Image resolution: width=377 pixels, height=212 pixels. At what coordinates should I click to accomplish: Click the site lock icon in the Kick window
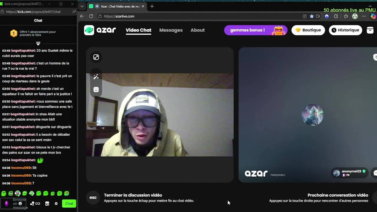pos(2,12)
